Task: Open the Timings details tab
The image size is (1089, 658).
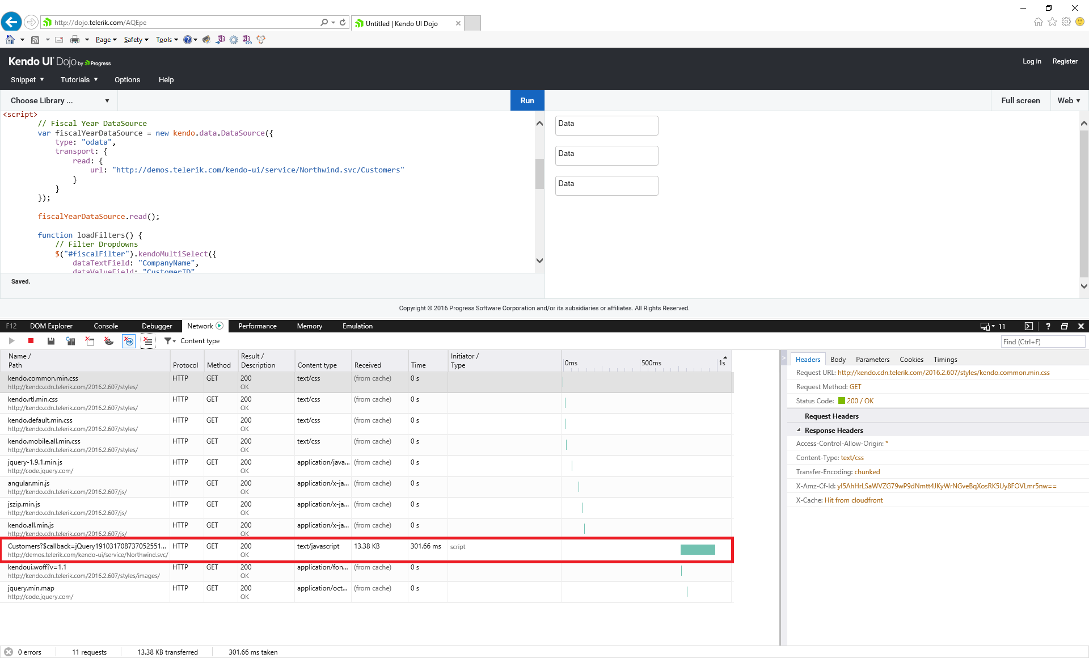Action: pos(945,360)
